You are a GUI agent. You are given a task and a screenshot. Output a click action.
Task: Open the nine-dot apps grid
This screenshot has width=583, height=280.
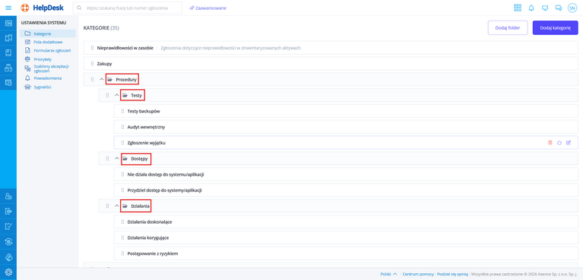[518, 8]
